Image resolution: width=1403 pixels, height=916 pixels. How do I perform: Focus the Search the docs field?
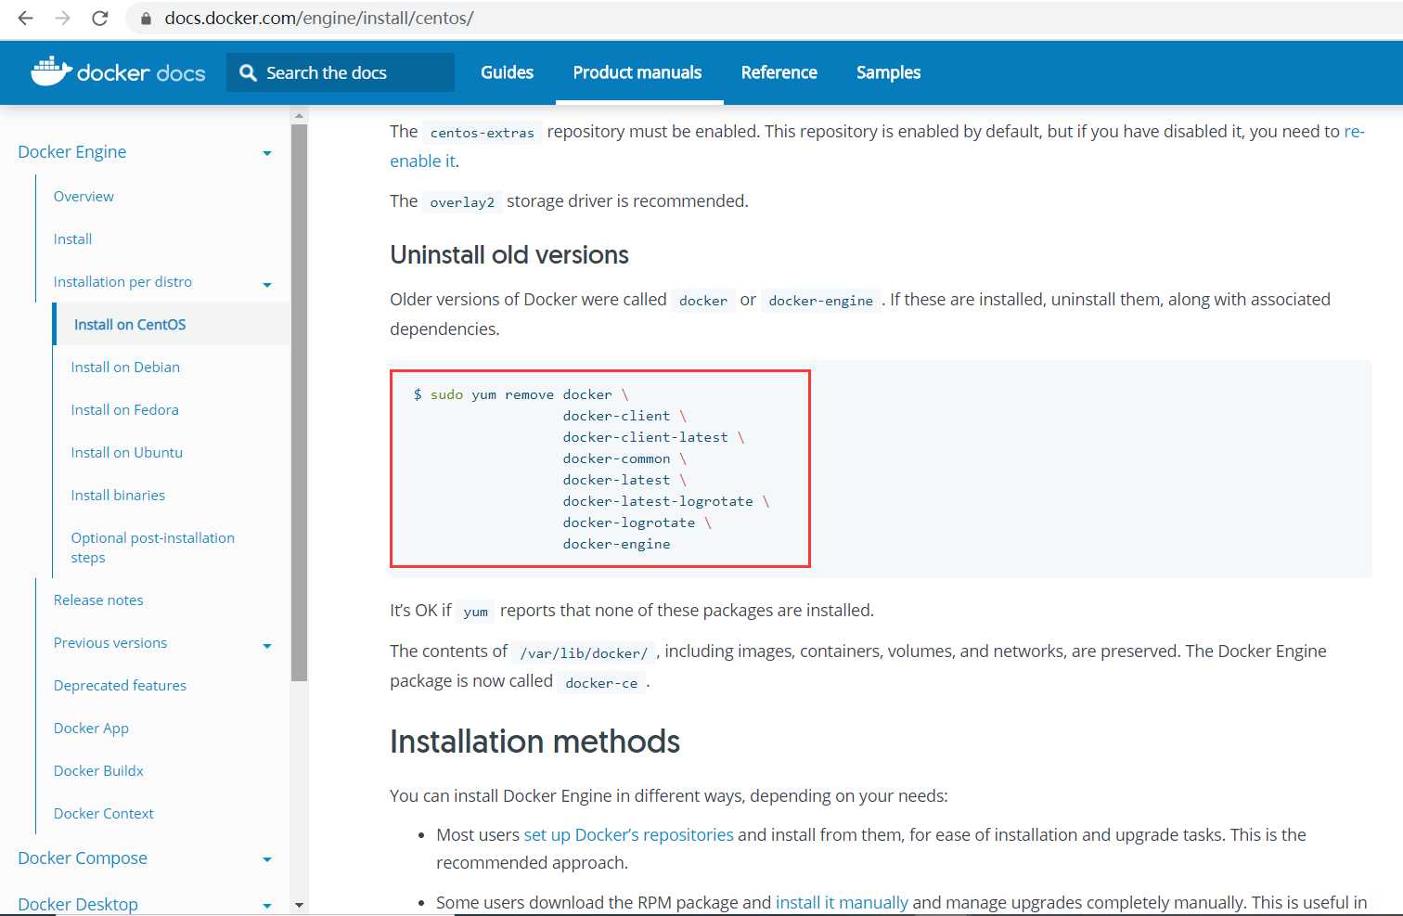tap(341, 72)
